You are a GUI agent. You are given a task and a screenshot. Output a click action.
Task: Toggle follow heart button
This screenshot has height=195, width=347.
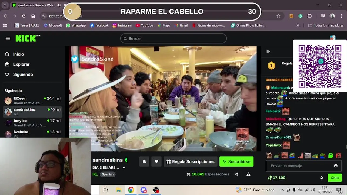[x=156, y=161]
